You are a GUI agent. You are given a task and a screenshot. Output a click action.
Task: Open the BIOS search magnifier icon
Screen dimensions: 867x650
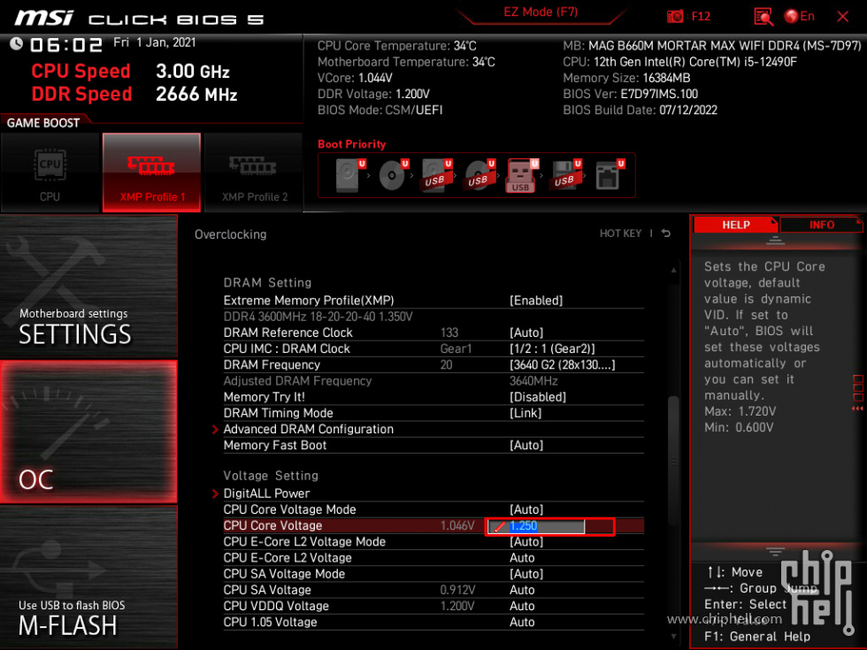coord(763,16)
